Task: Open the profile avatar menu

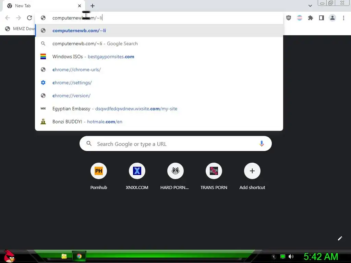Action: 332,18
